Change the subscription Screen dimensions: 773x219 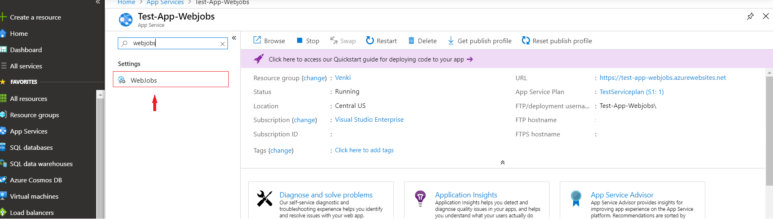click(305, 120)
